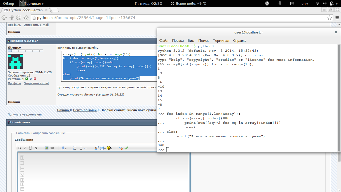The width and height of the screenshot is (341, 192).
Task: Click the insert link chain icon
Action: 52,148
